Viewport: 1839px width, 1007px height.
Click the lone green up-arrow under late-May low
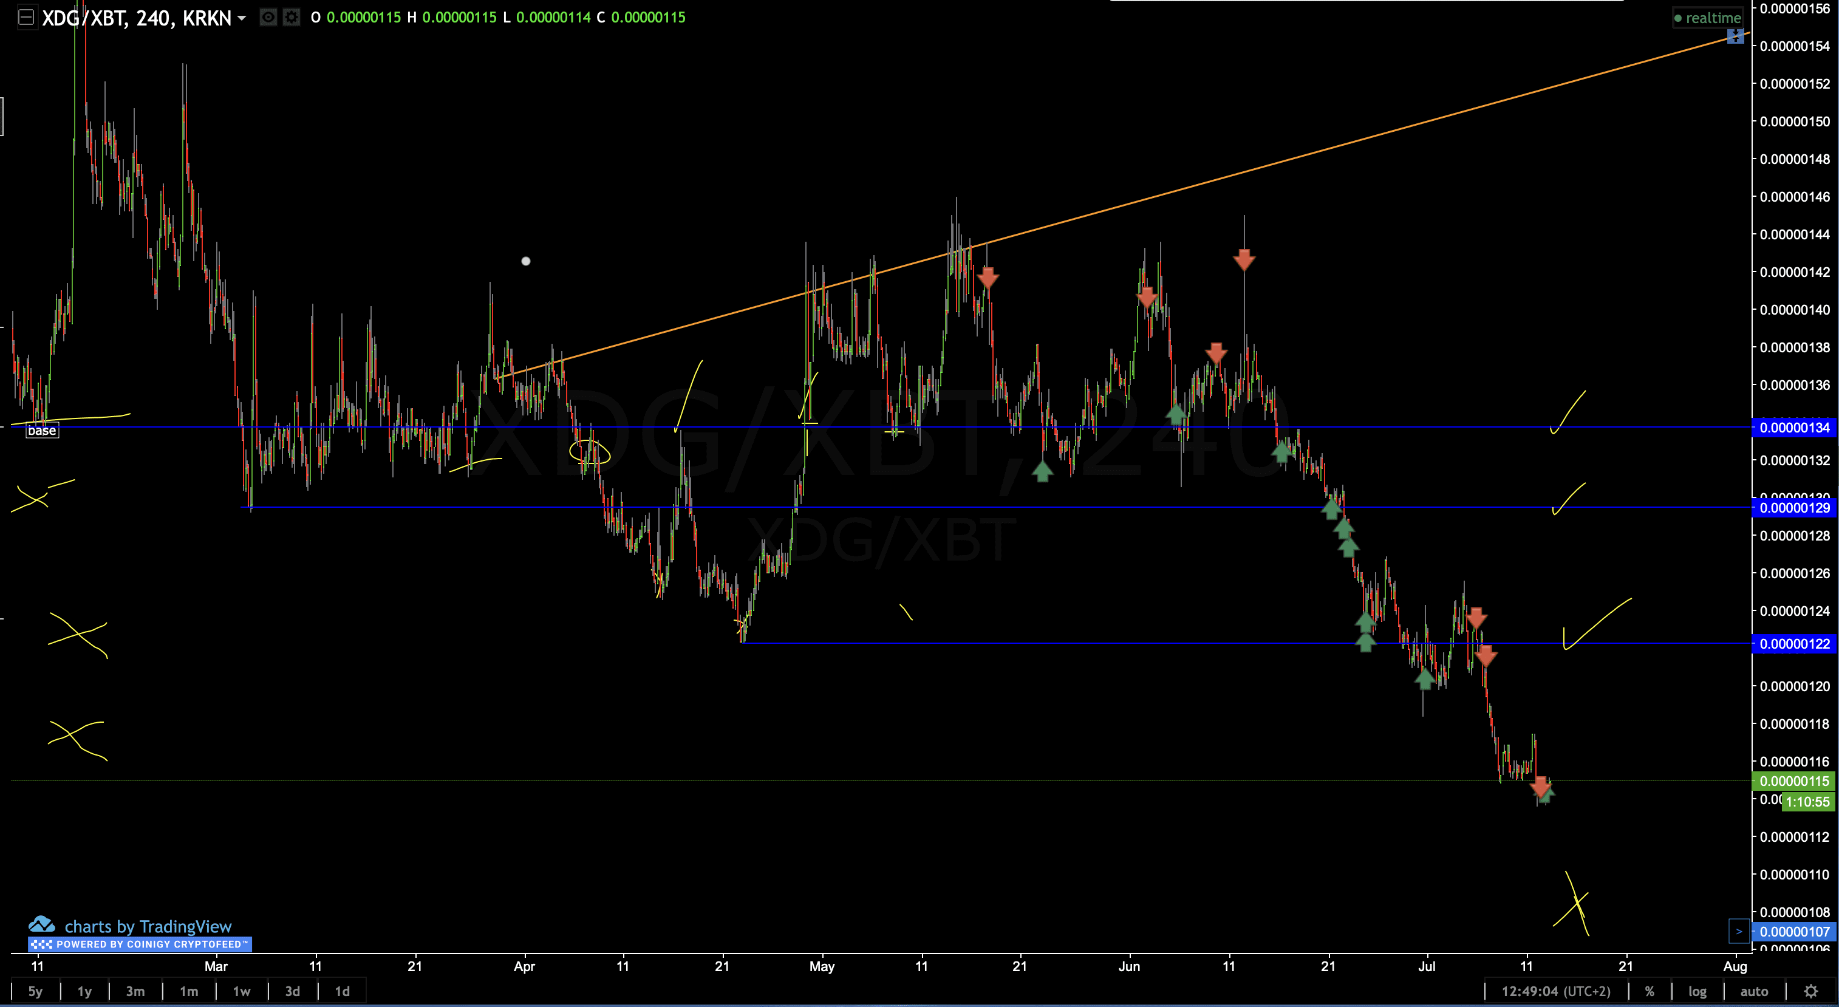[1042, 471]
